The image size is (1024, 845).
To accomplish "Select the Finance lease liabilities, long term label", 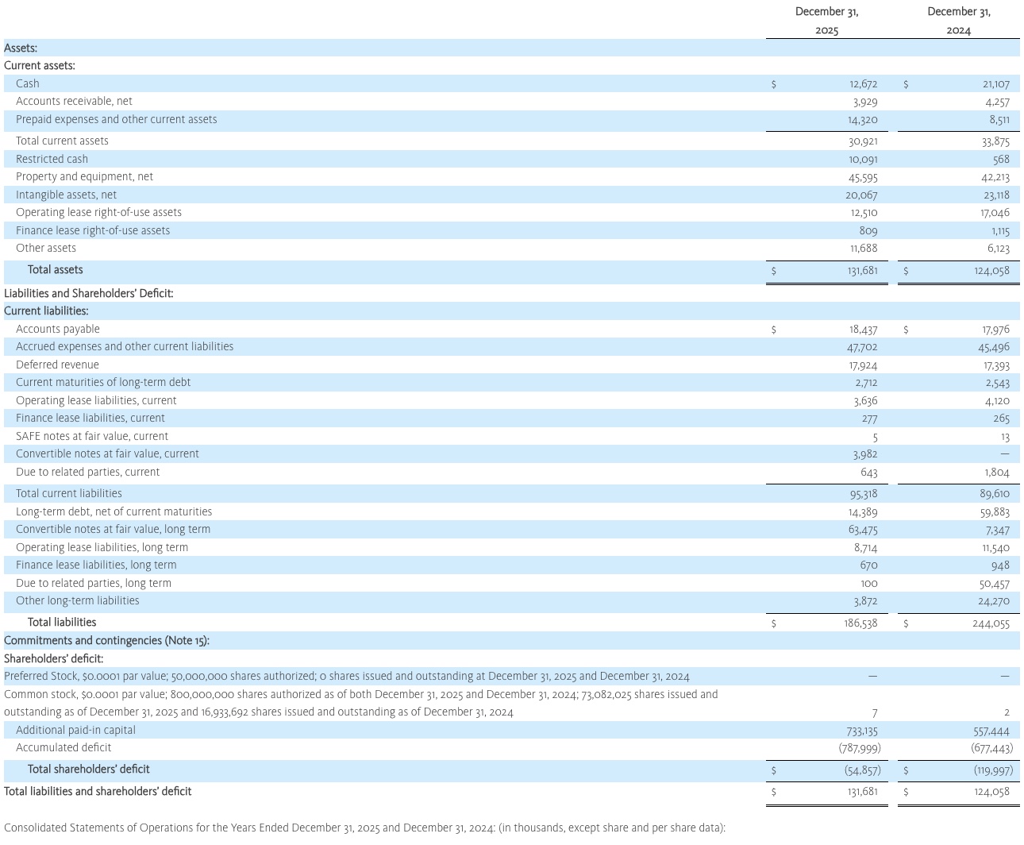I will tap(94, 565).
